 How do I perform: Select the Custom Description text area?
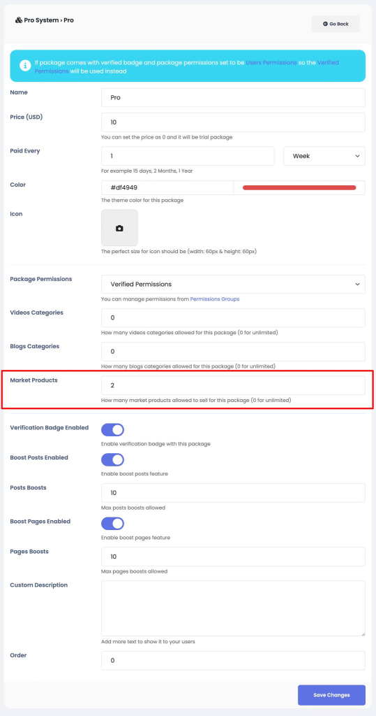234,608
